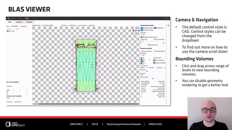Click Copy camera params button

146,51
